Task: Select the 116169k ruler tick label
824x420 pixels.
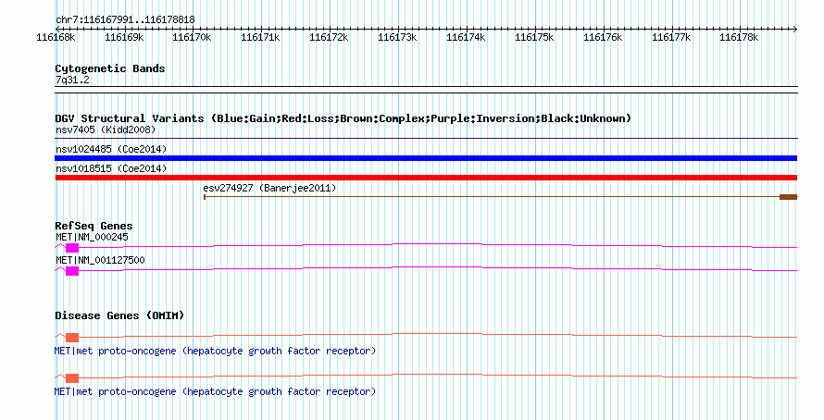Action: pos(124,37)
